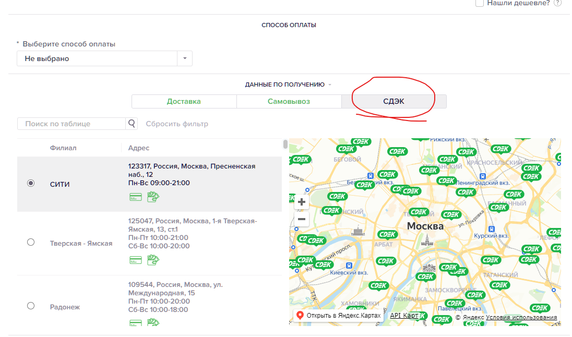Choose the Тверская - Ямская radio button
Screen dimensions: 572x337
(x=31, y=242)
